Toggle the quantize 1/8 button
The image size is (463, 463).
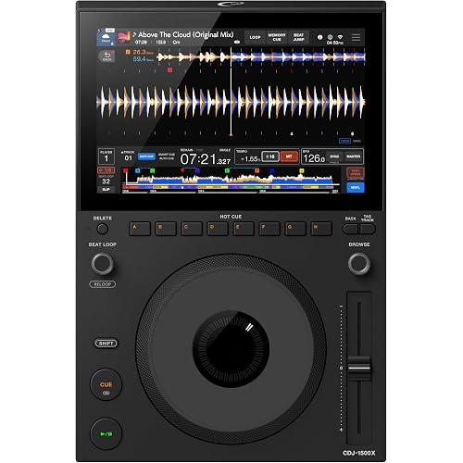pyautogui.click(x=106, y=170)
